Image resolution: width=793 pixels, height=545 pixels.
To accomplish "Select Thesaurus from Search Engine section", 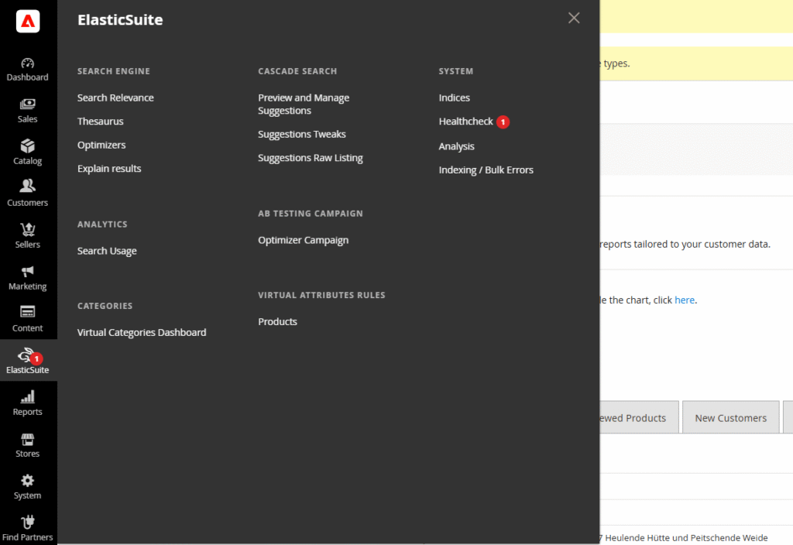I will coord(100,122).
